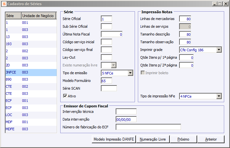Click the Número de fabricação do ECF field
230x148 pixels.
(148, 127)
